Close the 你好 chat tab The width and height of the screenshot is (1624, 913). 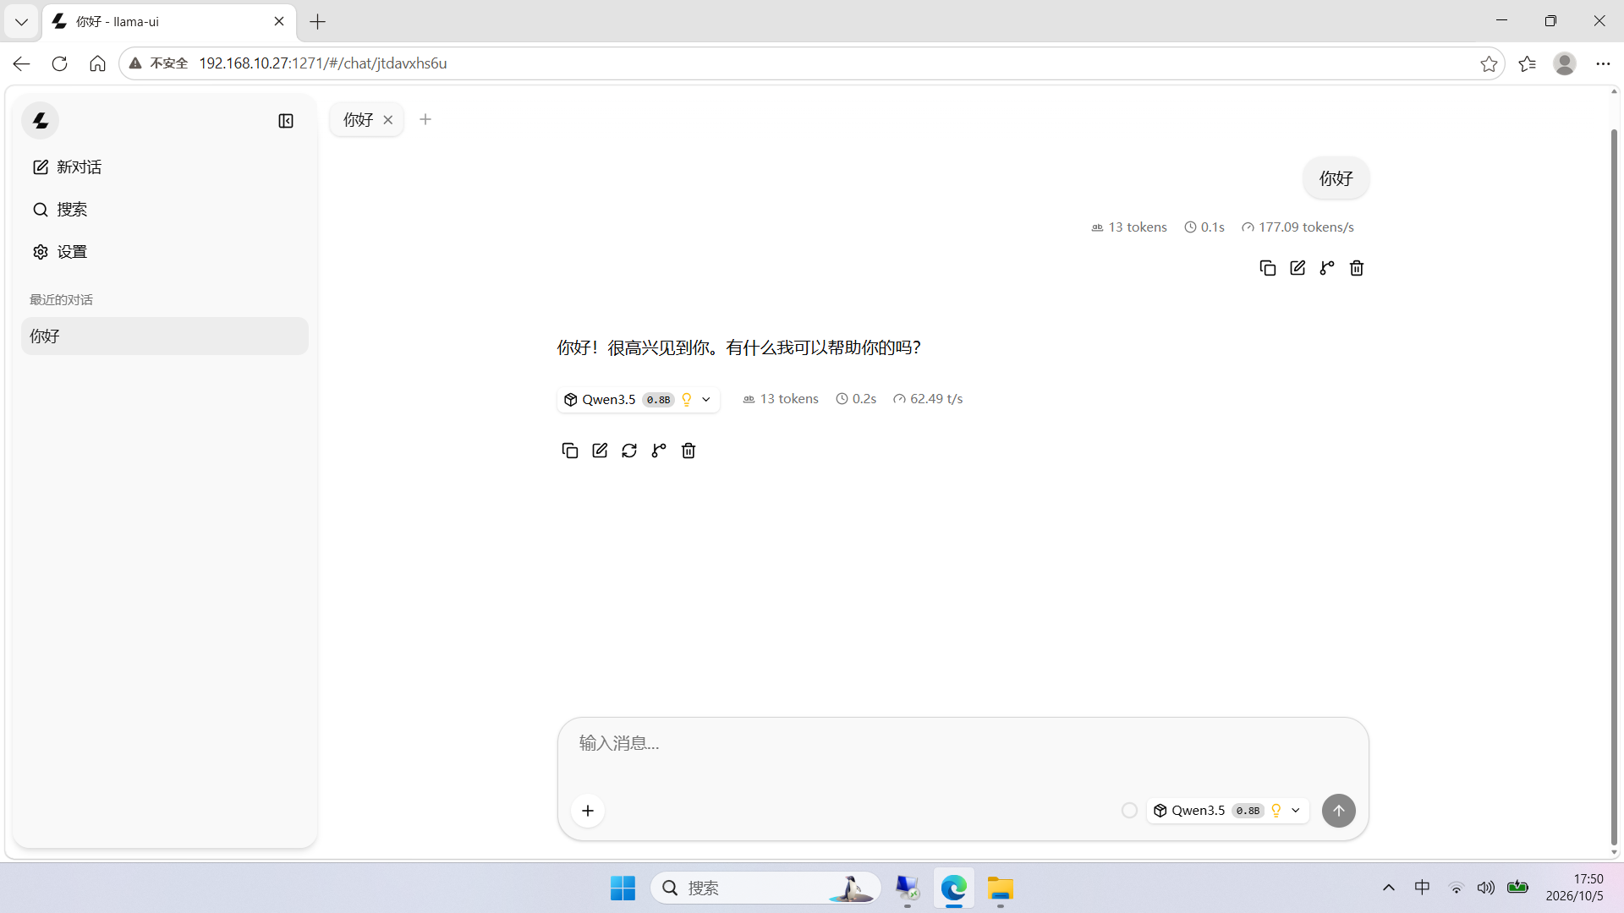[x=388, y=120]
